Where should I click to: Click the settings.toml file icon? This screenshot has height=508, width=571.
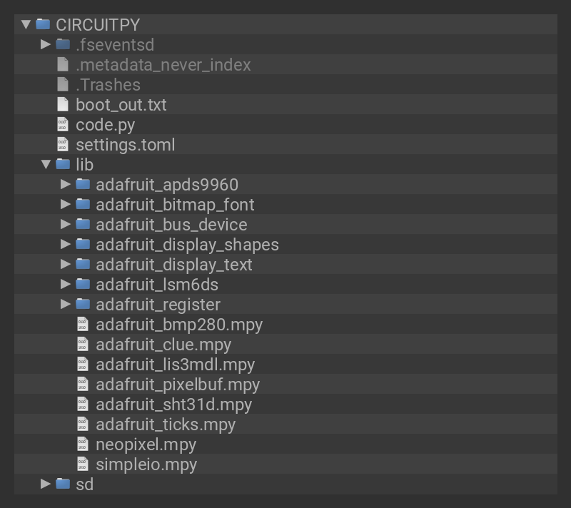64,145
